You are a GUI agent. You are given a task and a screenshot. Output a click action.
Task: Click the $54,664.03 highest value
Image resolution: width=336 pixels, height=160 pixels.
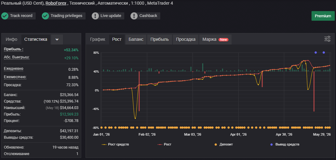69,108
